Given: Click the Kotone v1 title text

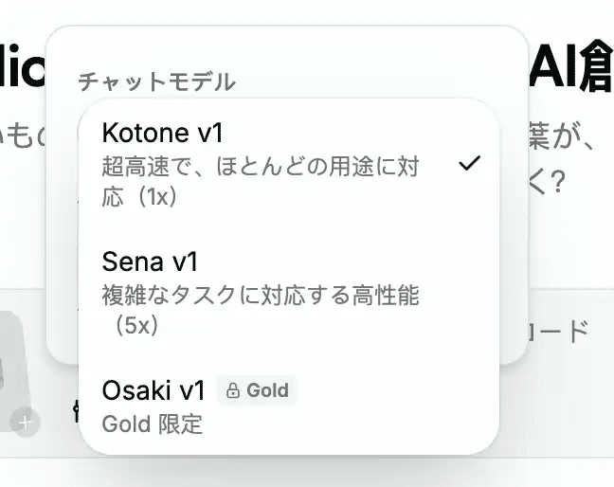Looking at the screenshot, I should pos(162,132).
